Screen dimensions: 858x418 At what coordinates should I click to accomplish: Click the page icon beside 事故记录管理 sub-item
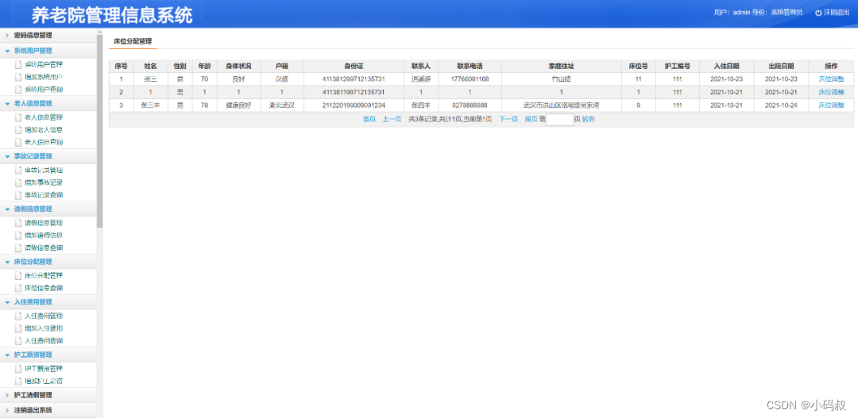click(18, 171)
